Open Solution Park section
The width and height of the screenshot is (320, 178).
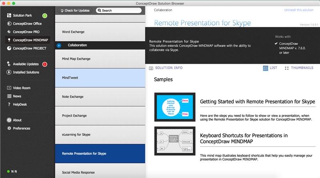click(22, 16)
